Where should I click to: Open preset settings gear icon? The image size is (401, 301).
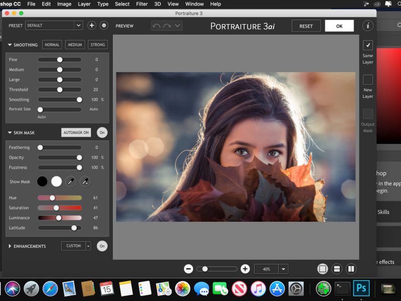click(x=104, y=26)
